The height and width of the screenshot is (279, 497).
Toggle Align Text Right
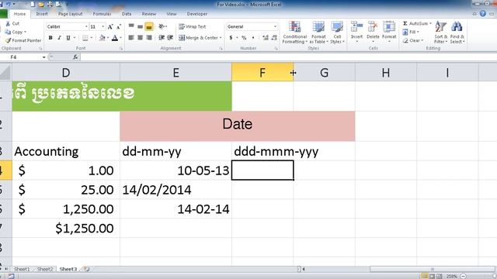(149, 38)
